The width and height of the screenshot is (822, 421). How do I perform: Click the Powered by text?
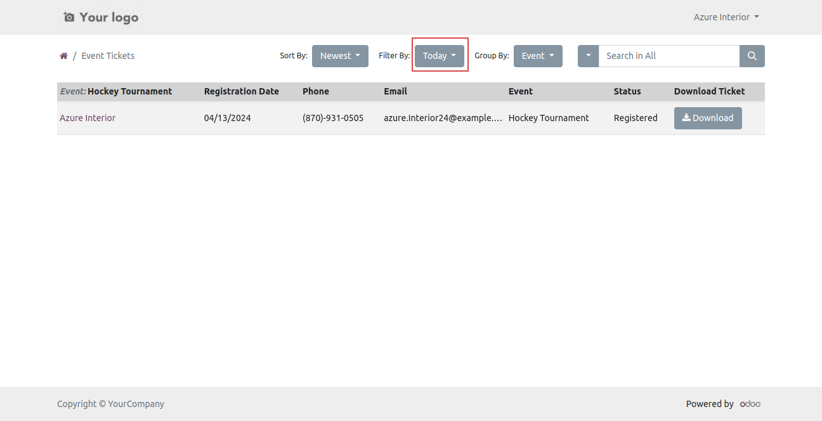point(710,404)
